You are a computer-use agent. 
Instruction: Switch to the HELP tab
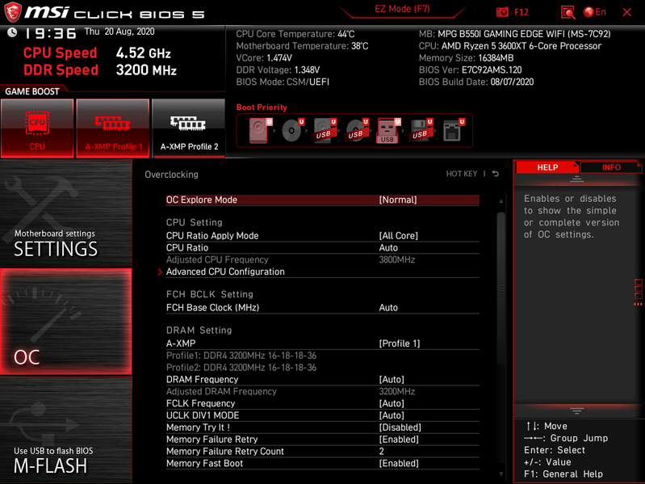[547, 167]
